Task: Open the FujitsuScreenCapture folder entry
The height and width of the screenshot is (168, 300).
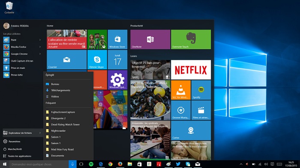Action: [x=68, y=112]
